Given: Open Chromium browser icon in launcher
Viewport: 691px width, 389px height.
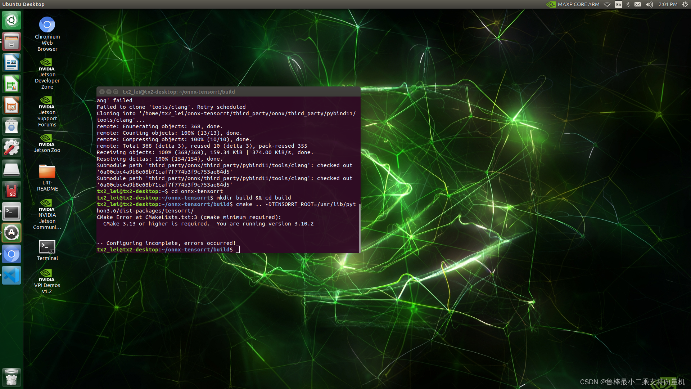Looking at the screenshot, I should pyautogui.click(x=12, y=254).
